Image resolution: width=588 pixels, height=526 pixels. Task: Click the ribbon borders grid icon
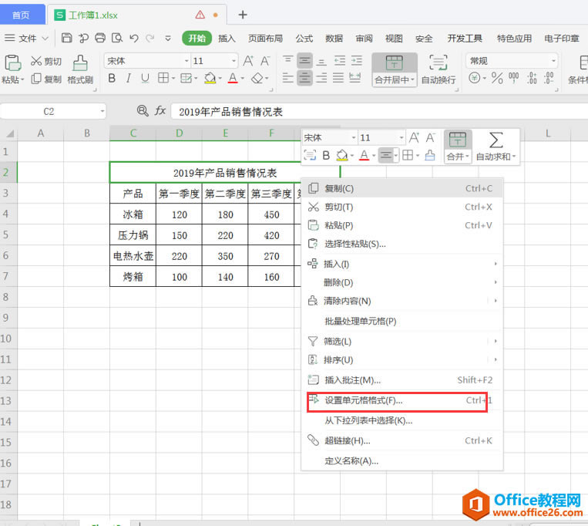163,78
